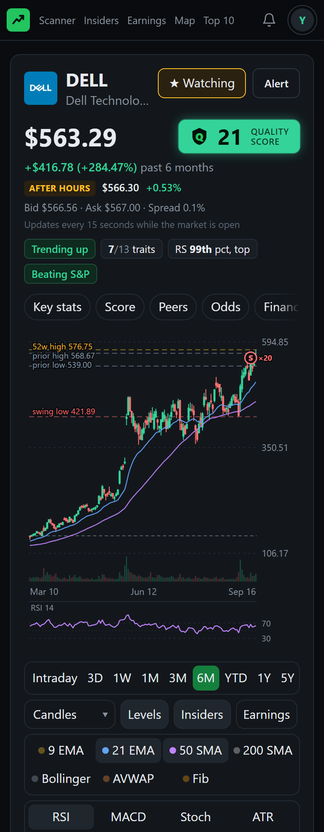Toggle the Watching star button

point(202,83)
